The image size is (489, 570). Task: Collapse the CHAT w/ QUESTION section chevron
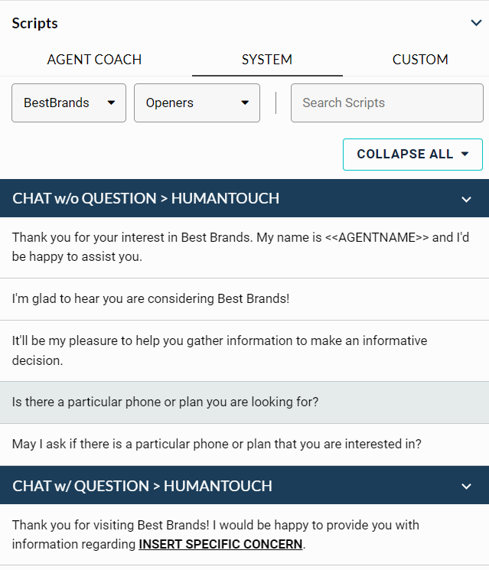[467, 486]
